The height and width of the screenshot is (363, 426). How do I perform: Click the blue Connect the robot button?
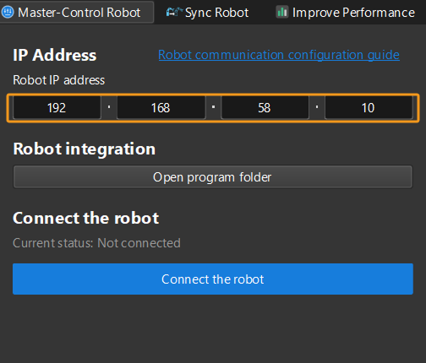click(213, 279)
